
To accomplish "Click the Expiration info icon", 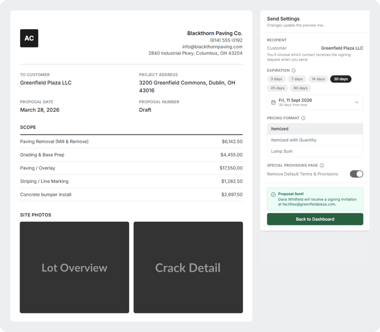I will 293,71.
